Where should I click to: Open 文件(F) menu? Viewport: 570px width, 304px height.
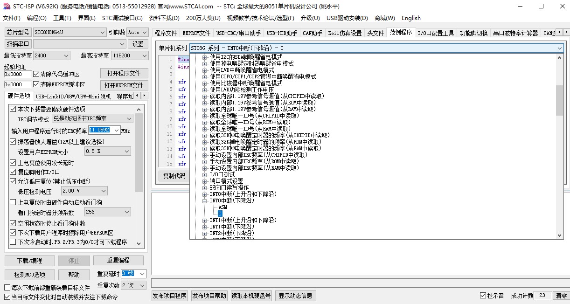12,18
